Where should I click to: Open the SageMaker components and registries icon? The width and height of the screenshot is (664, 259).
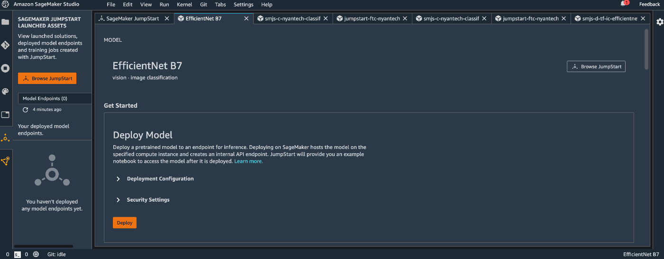point(5,161)
